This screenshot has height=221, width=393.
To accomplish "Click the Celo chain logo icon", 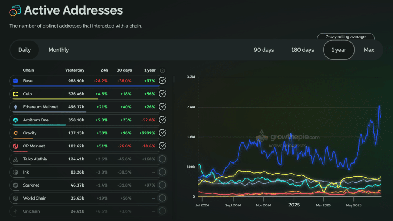I will click(15, 94).
